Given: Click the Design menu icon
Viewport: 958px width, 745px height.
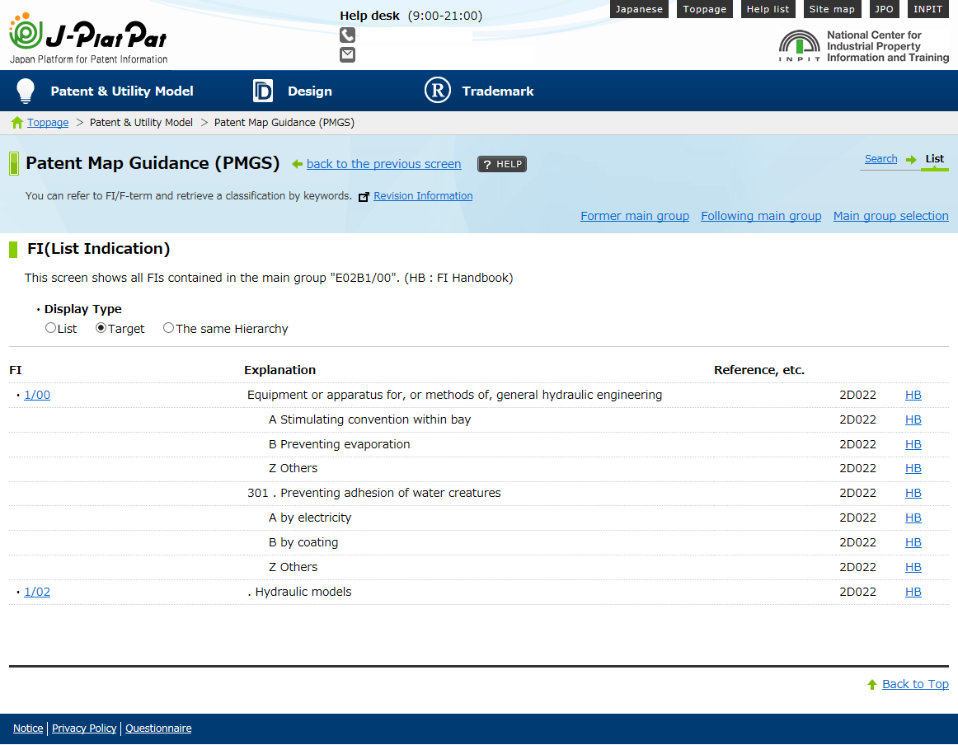Looking at the screenshot, I should [x=262, y=91].
